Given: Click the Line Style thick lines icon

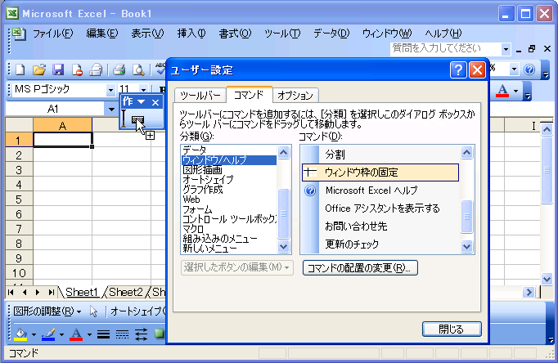Looking at the screenshot, I should tap(104, 334).
